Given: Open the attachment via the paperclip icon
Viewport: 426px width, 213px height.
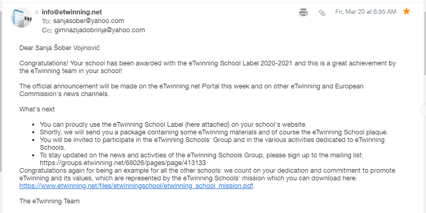Looking at the screenshot, I should click(x=322, y=12).
